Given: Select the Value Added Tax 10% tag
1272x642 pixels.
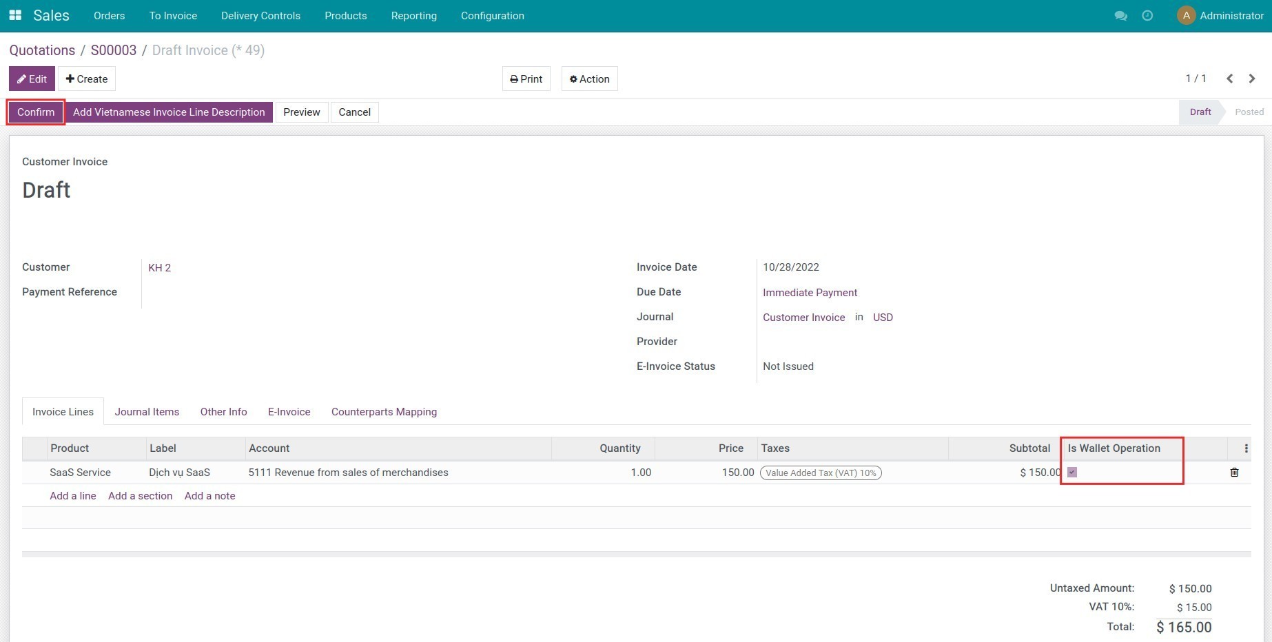Looking at the screenshot, I should [x=820, y=473].
